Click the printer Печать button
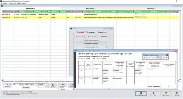The image size is (183, 99). (x=62, y=85)
